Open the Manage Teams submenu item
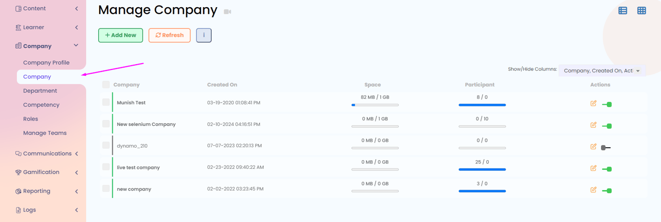The width and height of the screenshot is (661, 222). click(x=45, y=133)
